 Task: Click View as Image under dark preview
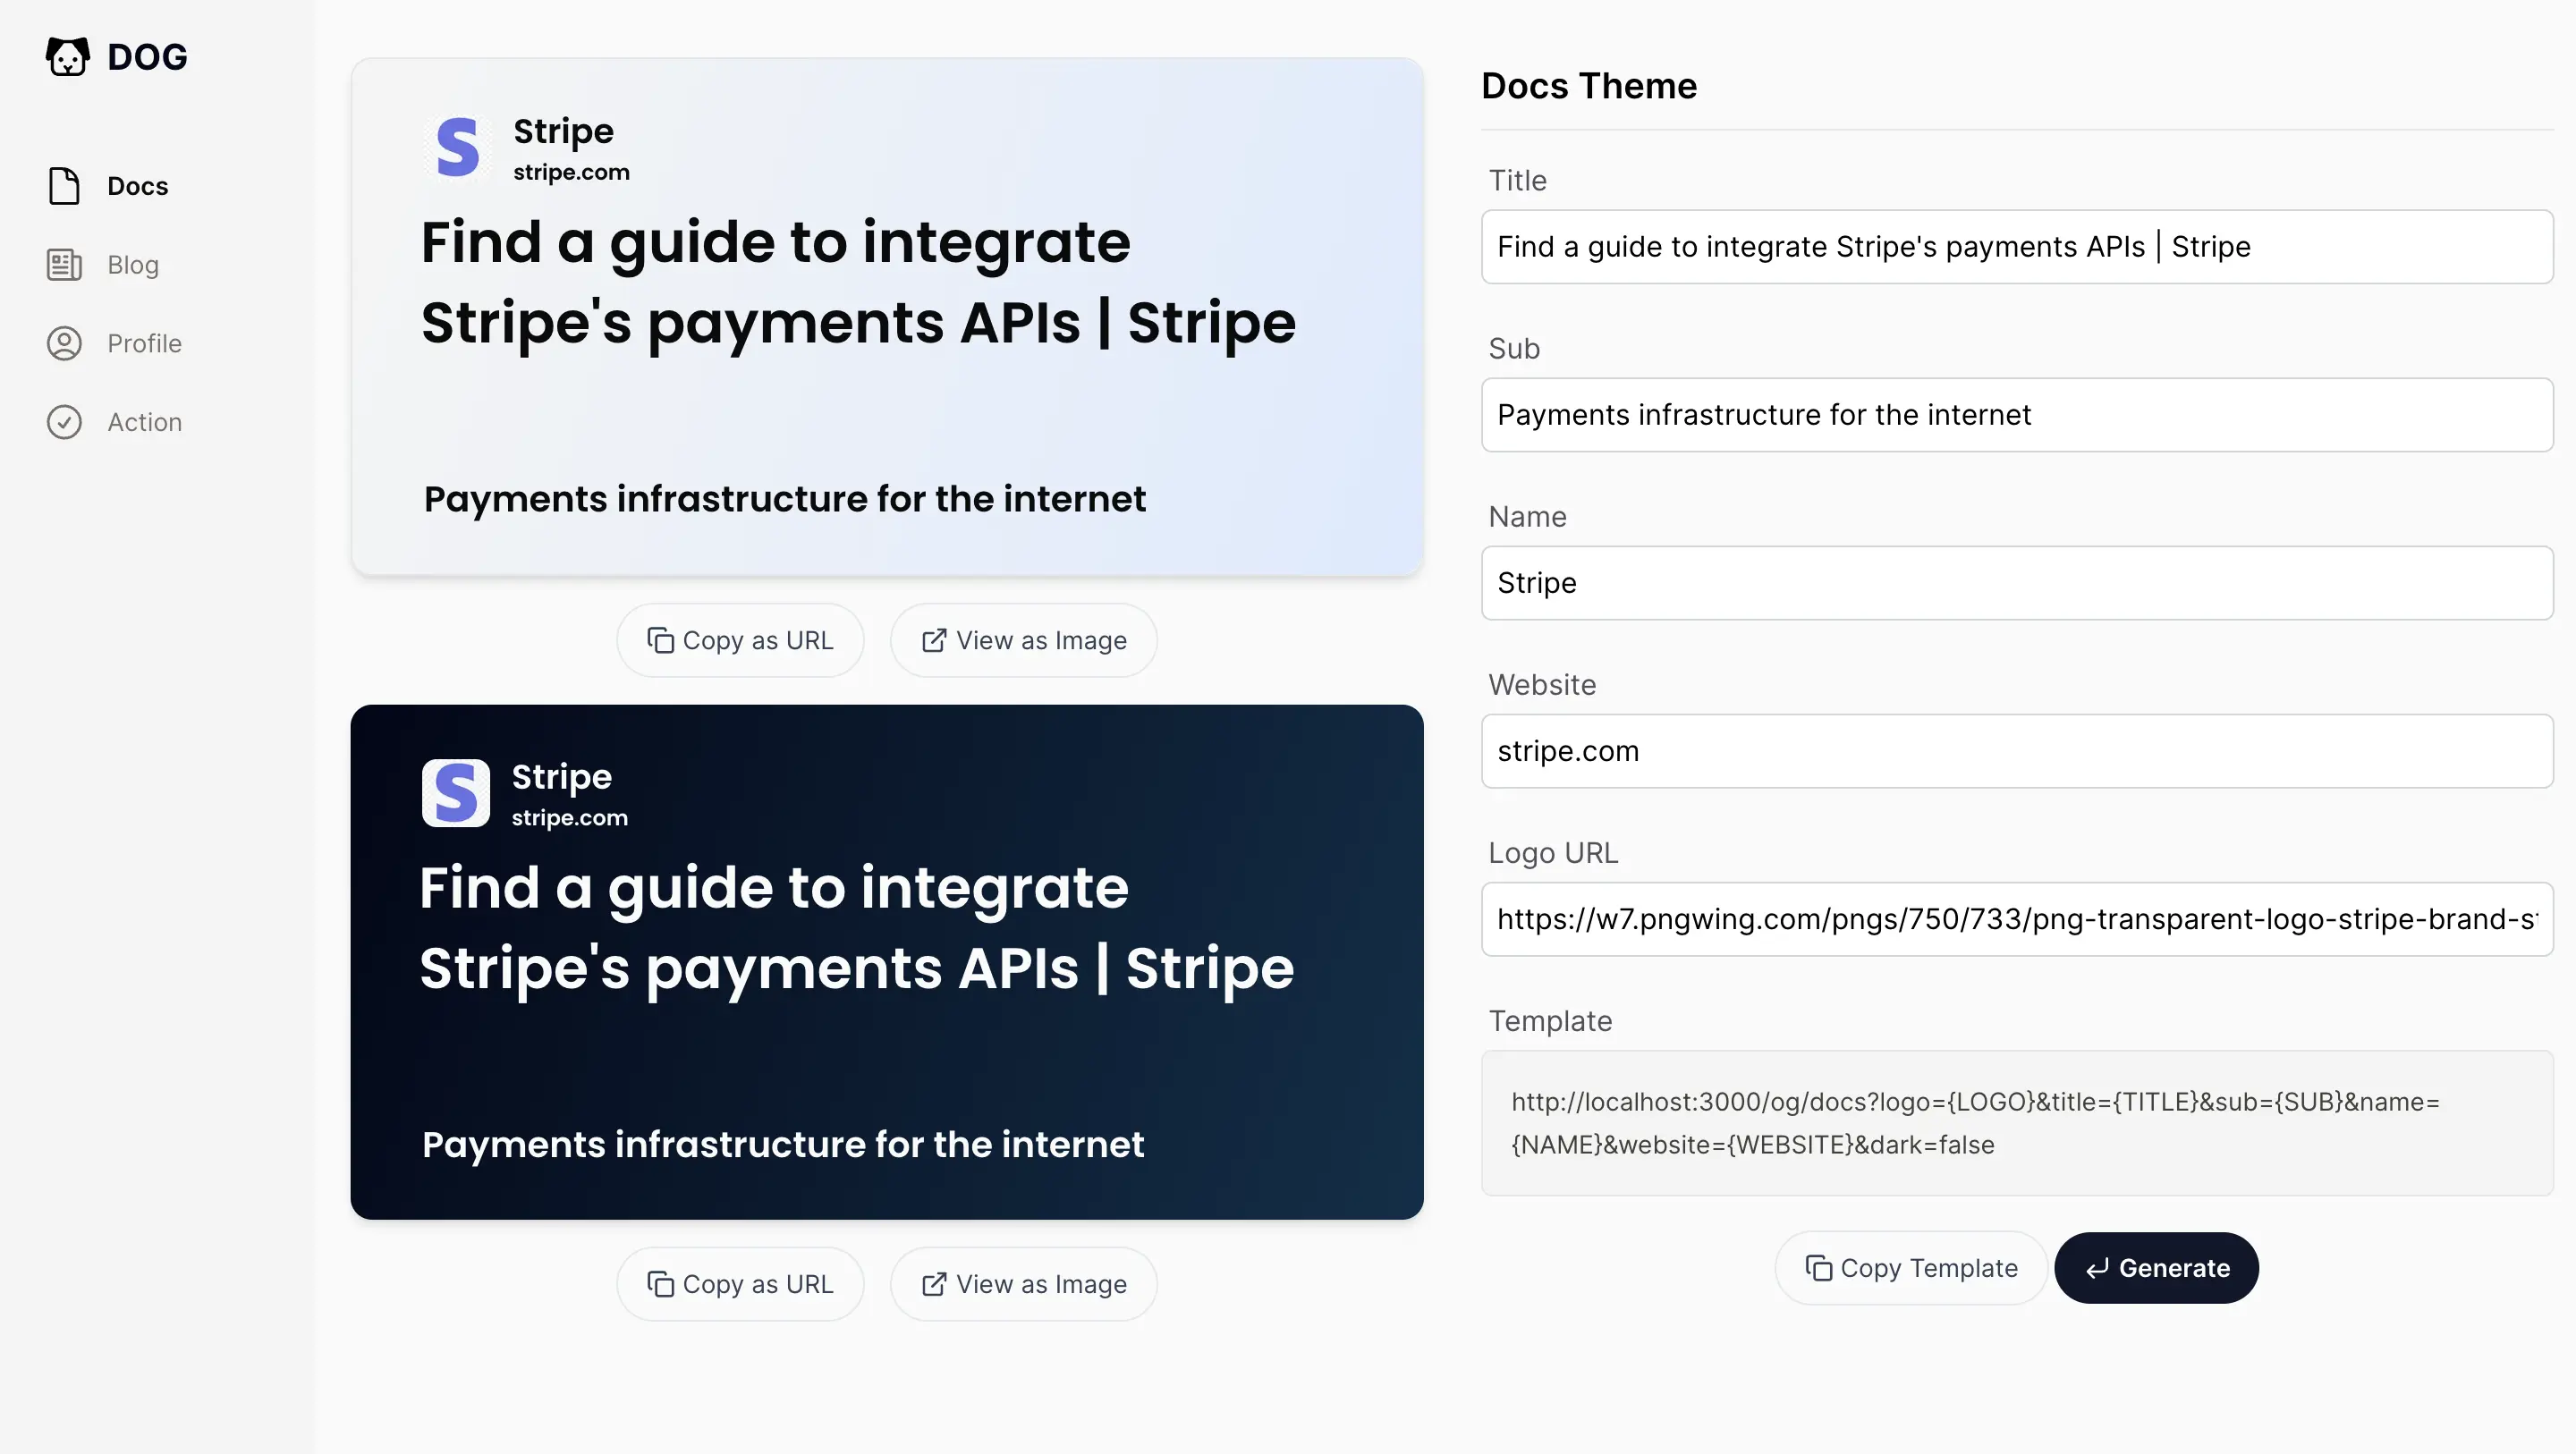[x=1023, y=1284]
